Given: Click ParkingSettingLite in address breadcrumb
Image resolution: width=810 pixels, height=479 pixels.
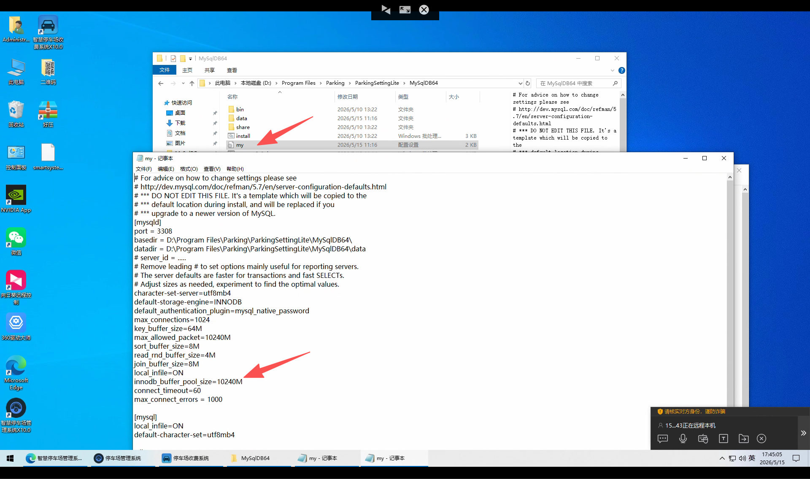Looking at the screenshot, I should [377, 83].
